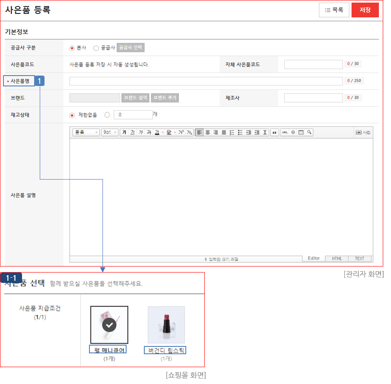Select the 본사 radio button

coord(72,48)
